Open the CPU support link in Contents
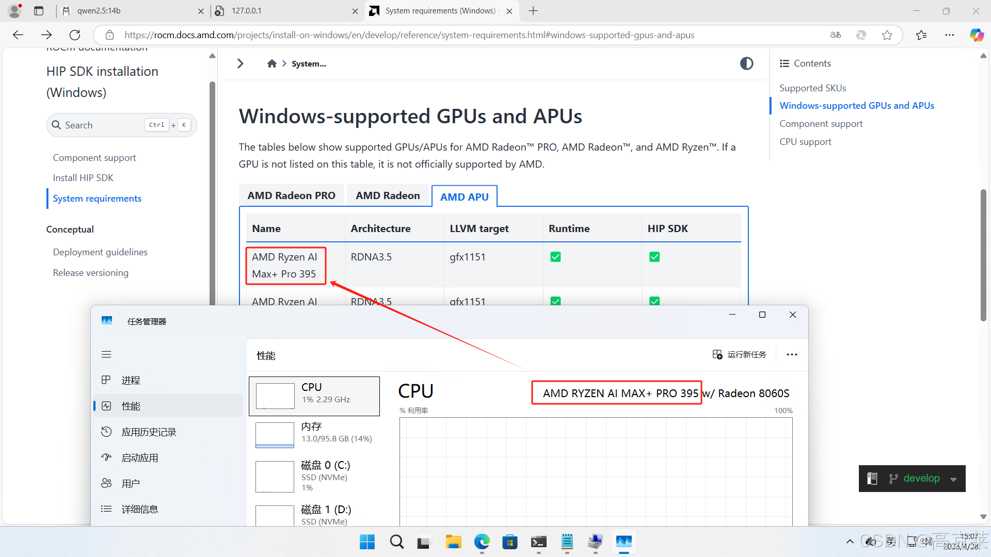The height and width of the screenshot is (557, 991). pos(805,141)
